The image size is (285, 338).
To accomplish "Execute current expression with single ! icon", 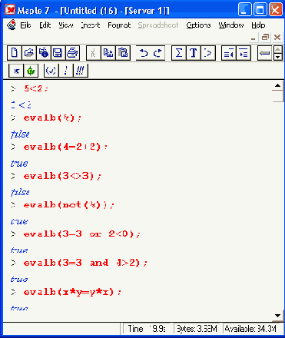I will coord(66,71).
